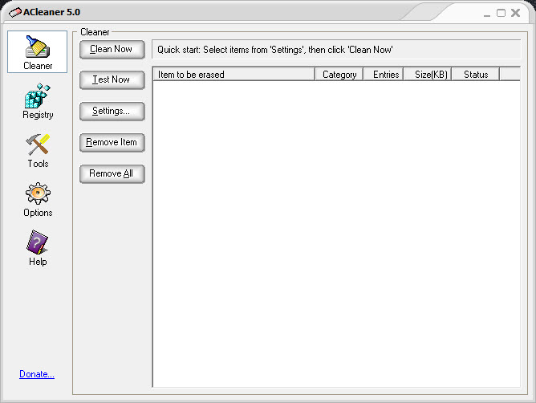Click the Clean Now button
This screenshot has height=403, width=536.
(112, 49)
